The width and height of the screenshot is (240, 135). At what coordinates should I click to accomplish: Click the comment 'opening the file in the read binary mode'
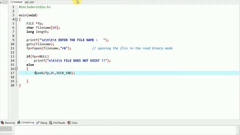(132, 48)
